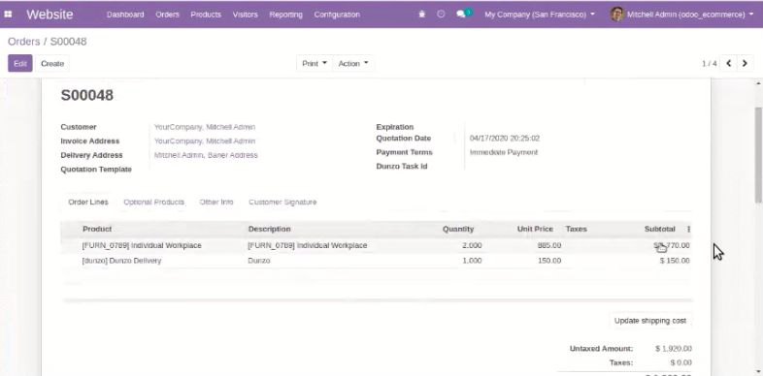763x376 pixels.
Task: Click the debug bug icon
Action: pyautogui.click(x=422, y=15)
